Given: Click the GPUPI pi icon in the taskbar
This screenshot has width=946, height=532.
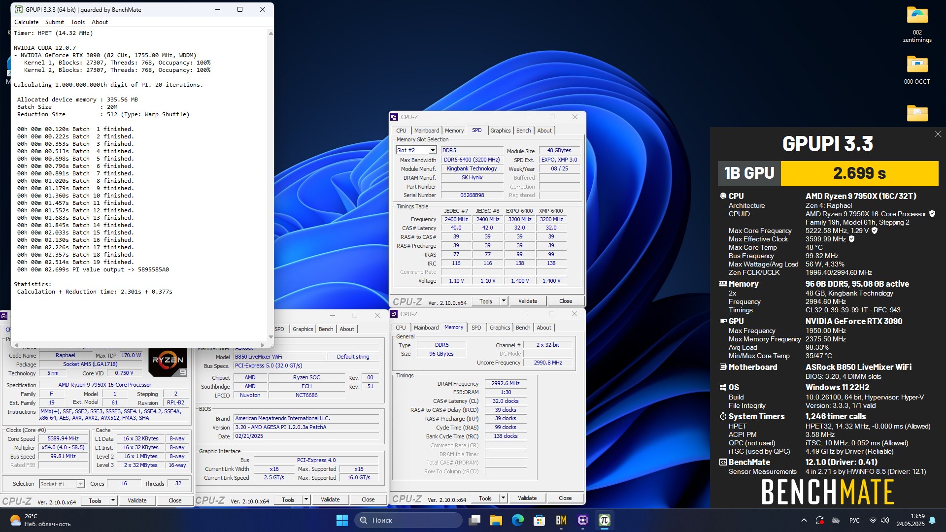Looking at the screenshot, I should pos(604,520).
